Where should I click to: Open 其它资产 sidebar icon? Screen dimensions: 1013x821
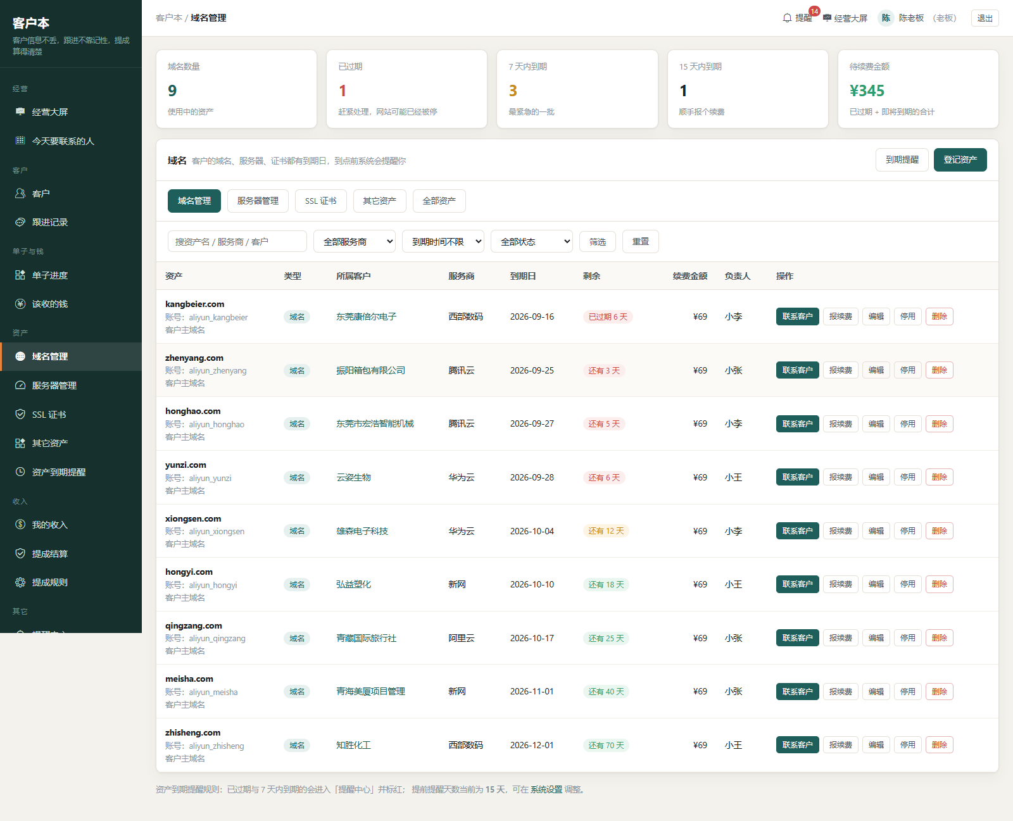pos(20,443)
